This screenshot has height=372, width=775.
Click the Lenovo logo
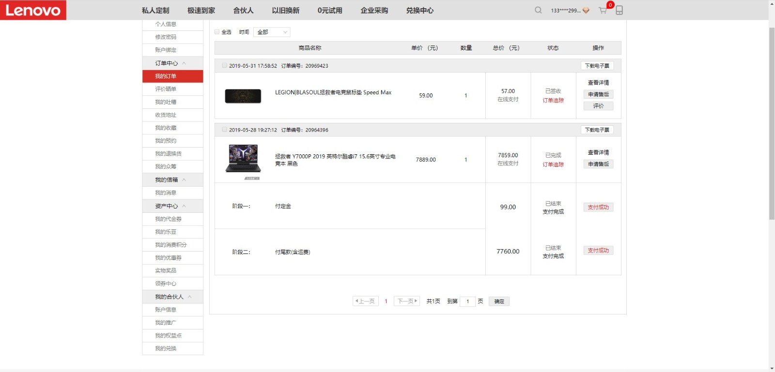click(33, 10)
